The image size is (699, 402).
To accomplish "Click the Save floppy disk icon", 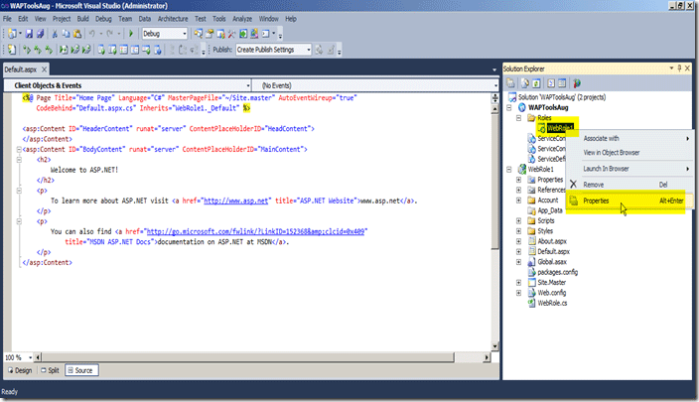I will [29, 34].
